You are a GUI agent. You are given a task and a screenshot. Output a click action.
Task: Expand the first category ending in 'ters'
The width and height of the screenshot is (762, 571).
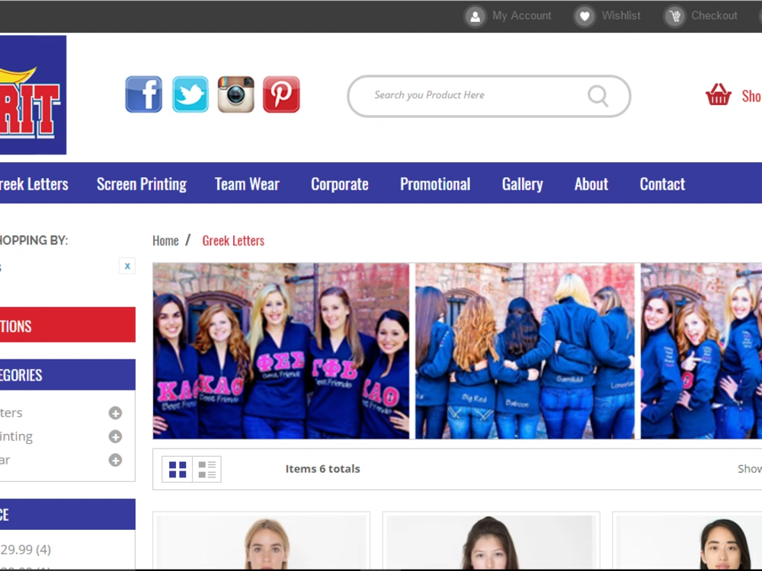coord(115,413)
